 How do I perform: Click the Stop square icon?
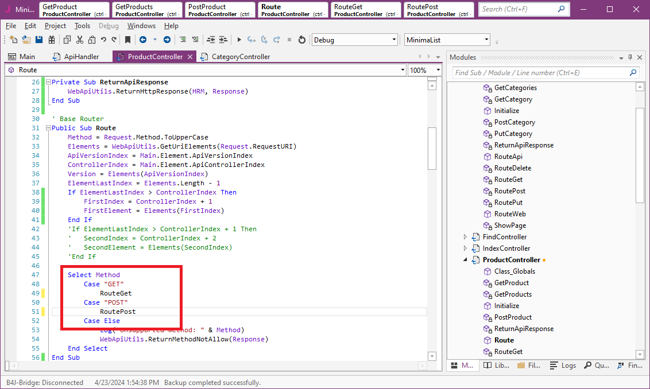point(289,40)
